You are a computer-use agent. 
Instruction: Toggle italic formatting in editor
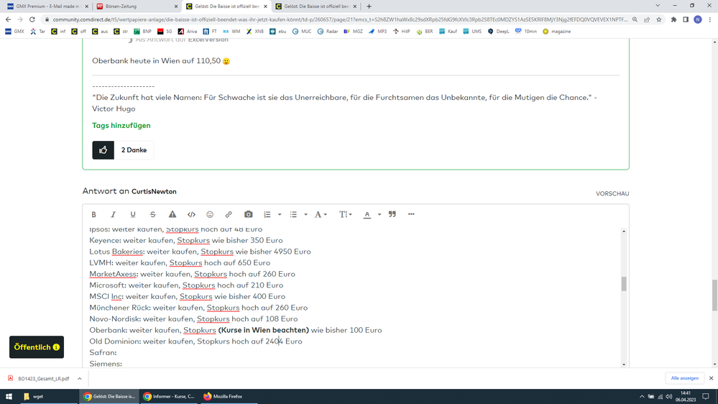[113, 214]
